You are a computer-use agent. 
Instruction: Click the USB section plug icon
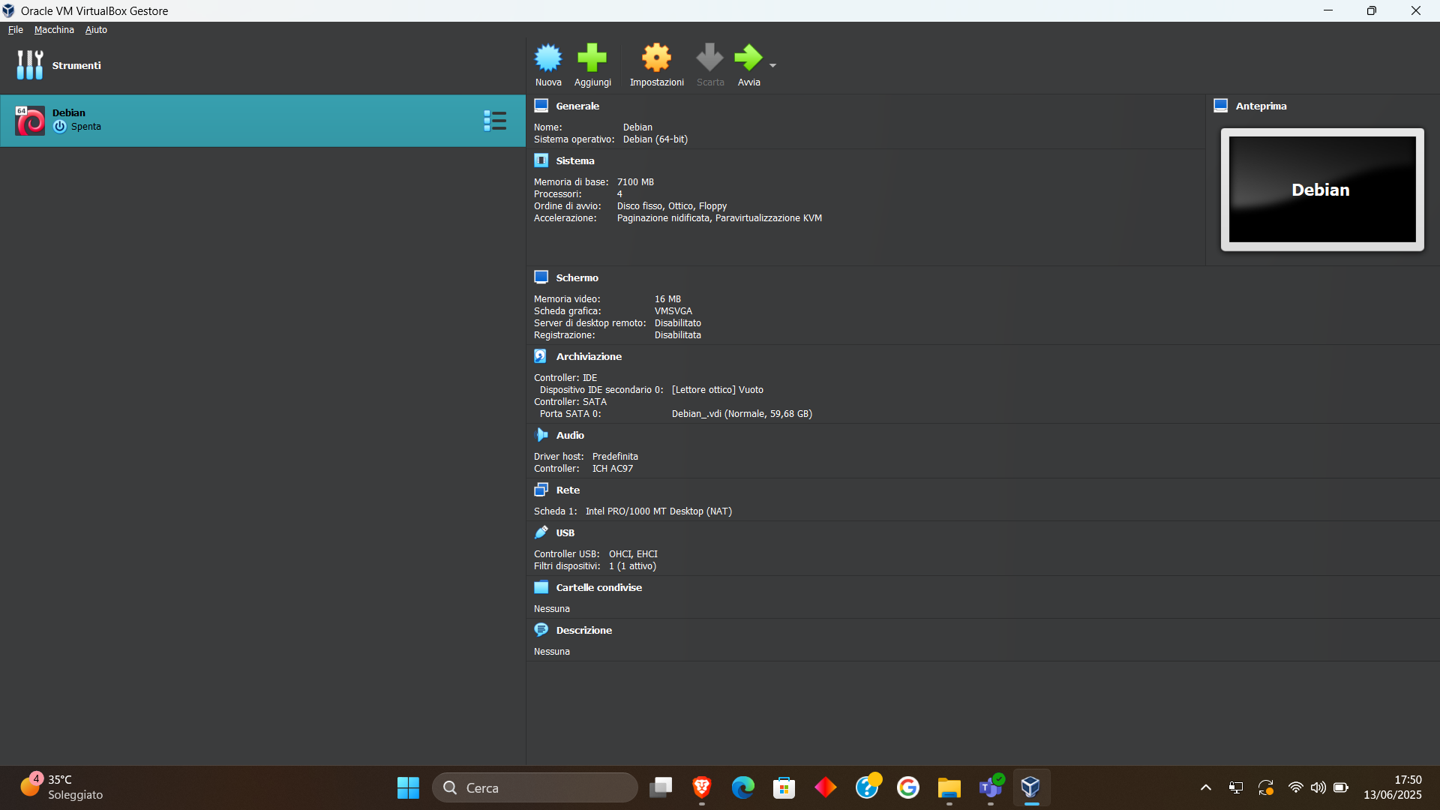pos(541,532)
